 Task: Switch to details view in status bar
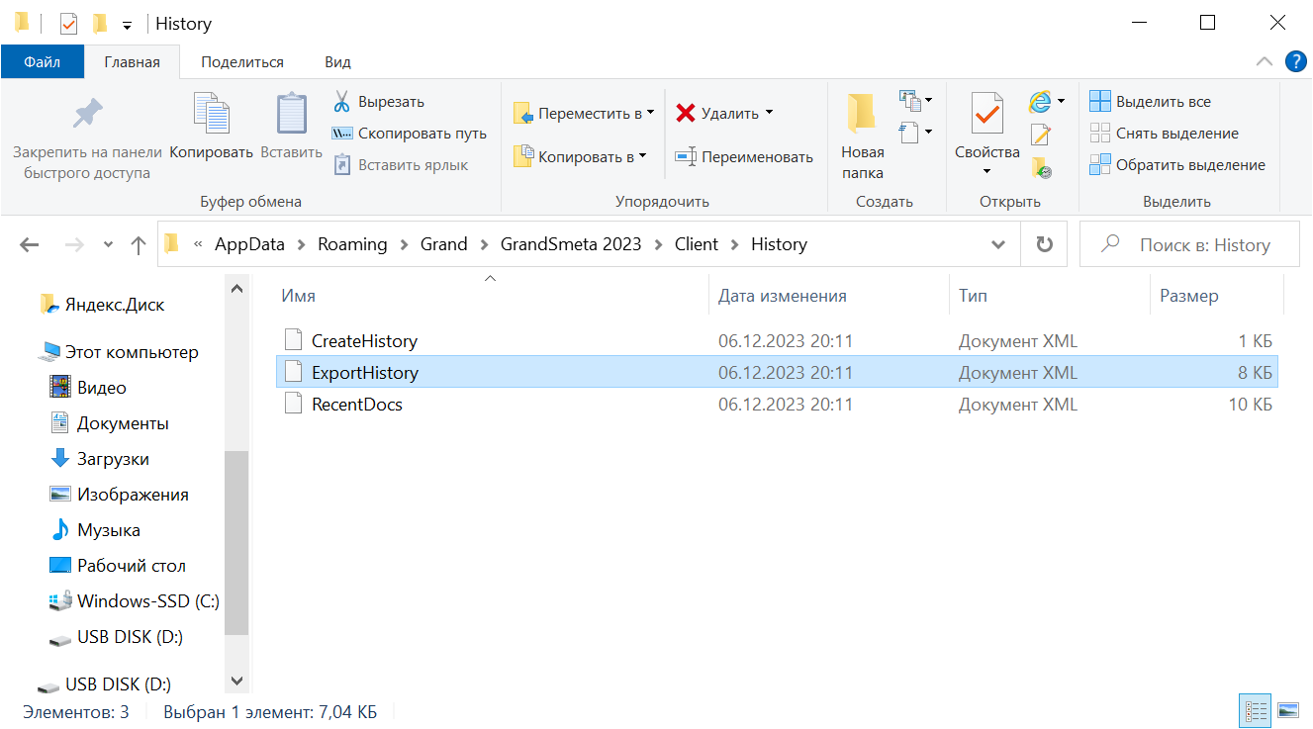coord(1257,711)
